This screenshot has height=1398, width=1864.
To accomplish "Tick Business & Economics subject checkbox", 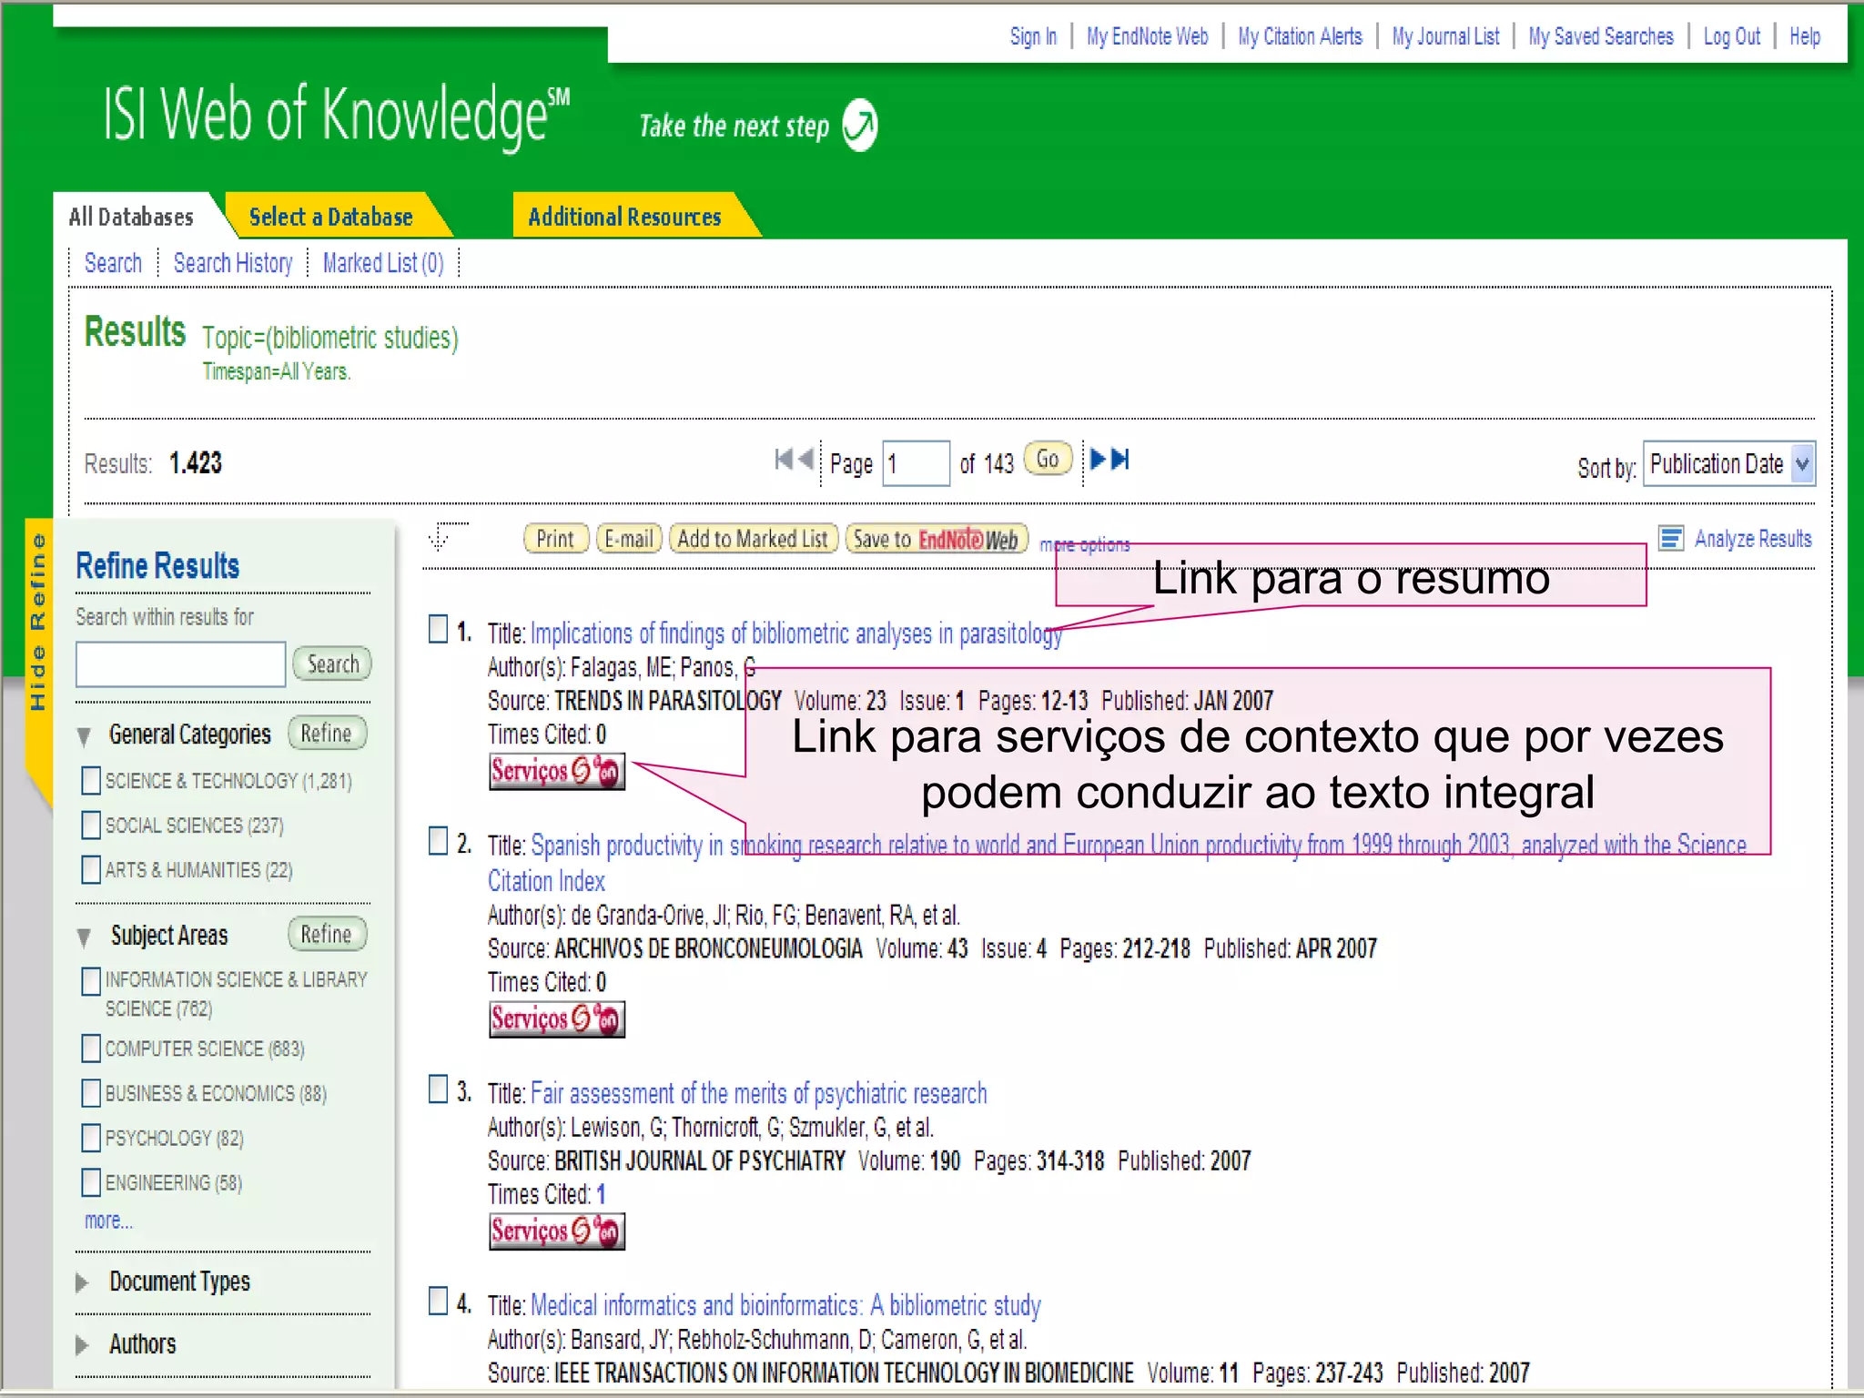I will pyautogui.click(x=91, y=1093).
